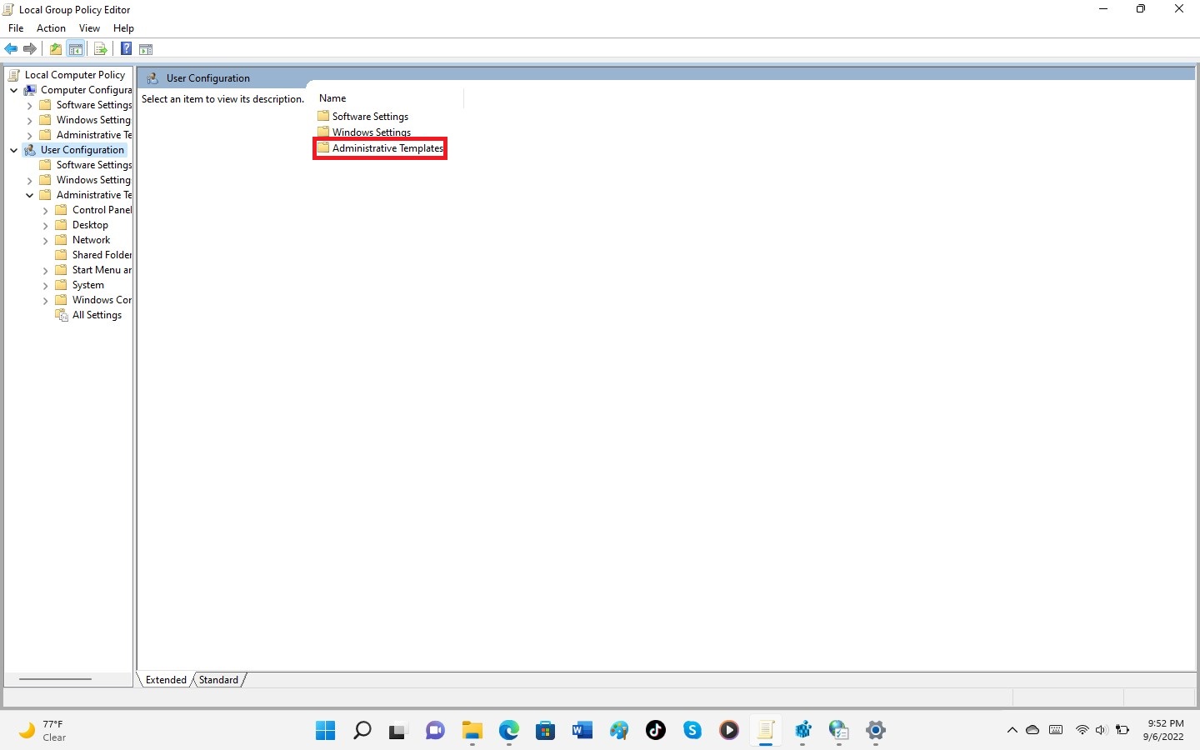
Task: Show hidden system tray icons
Action: pyautogui.click(x=1012, y=730)
